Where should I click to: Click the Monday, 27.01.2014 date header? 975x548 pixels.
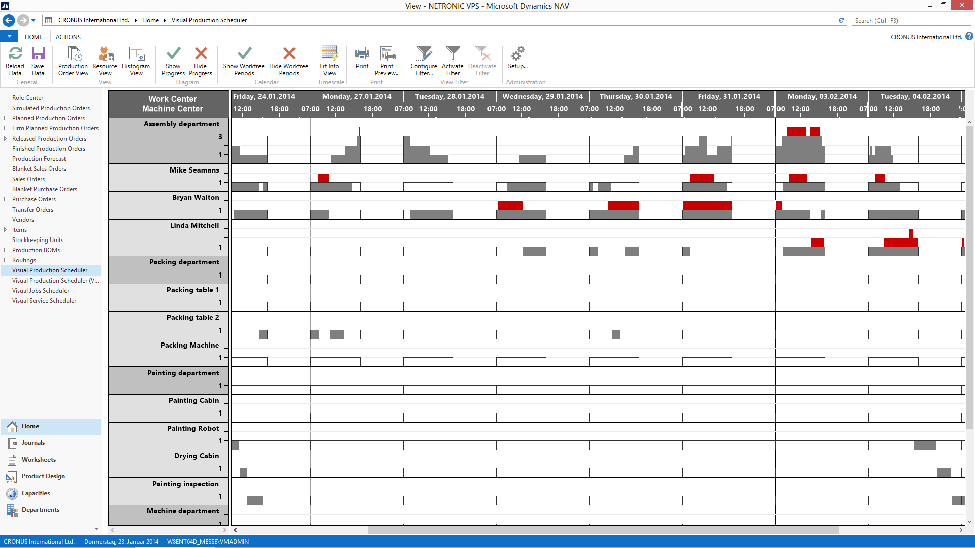point(356,96)
